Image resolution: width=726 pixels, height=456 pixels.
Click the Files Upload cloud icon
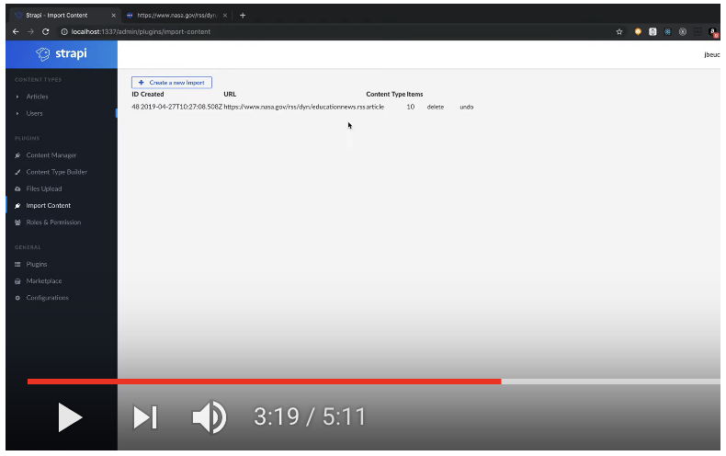(17, 188)
